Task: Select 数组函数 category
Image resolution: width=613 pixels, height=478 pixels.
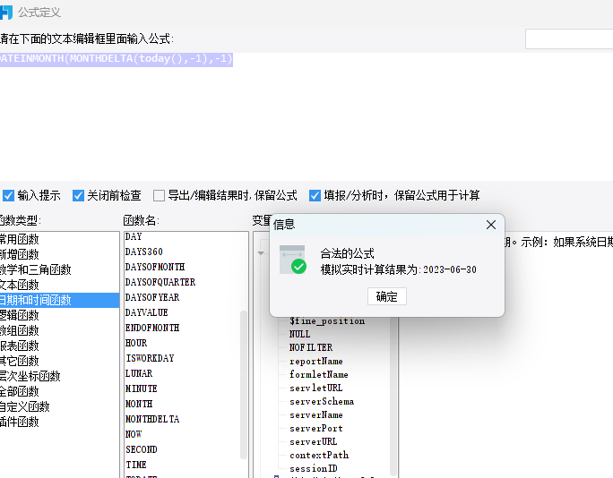Action: tap(59, 330)
